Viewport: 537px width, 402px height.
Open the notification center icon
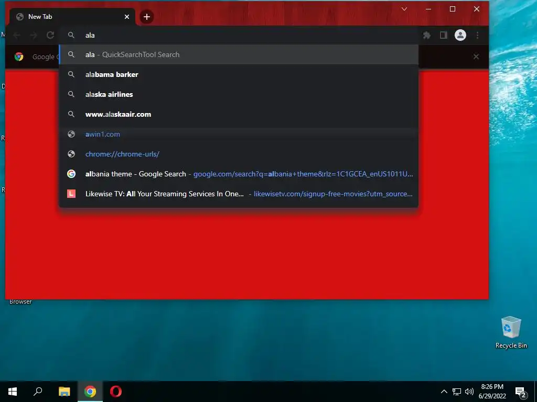pos(521,392)
